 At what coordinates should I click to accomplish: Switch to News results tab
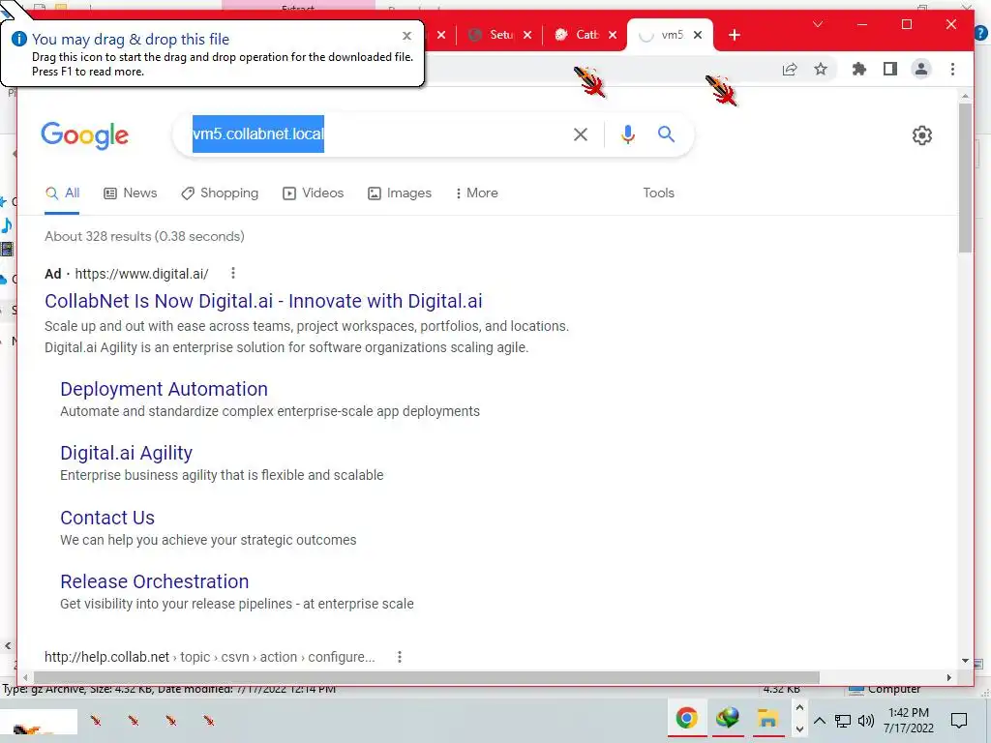pyautogui.click(x=131, y=193)
